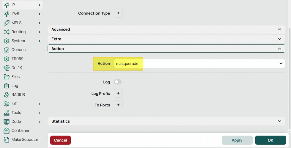291x148 pixels.
Task: Click the Dot1X icon in sidebar
Action: pyautogui.click(x=7, y=68)
